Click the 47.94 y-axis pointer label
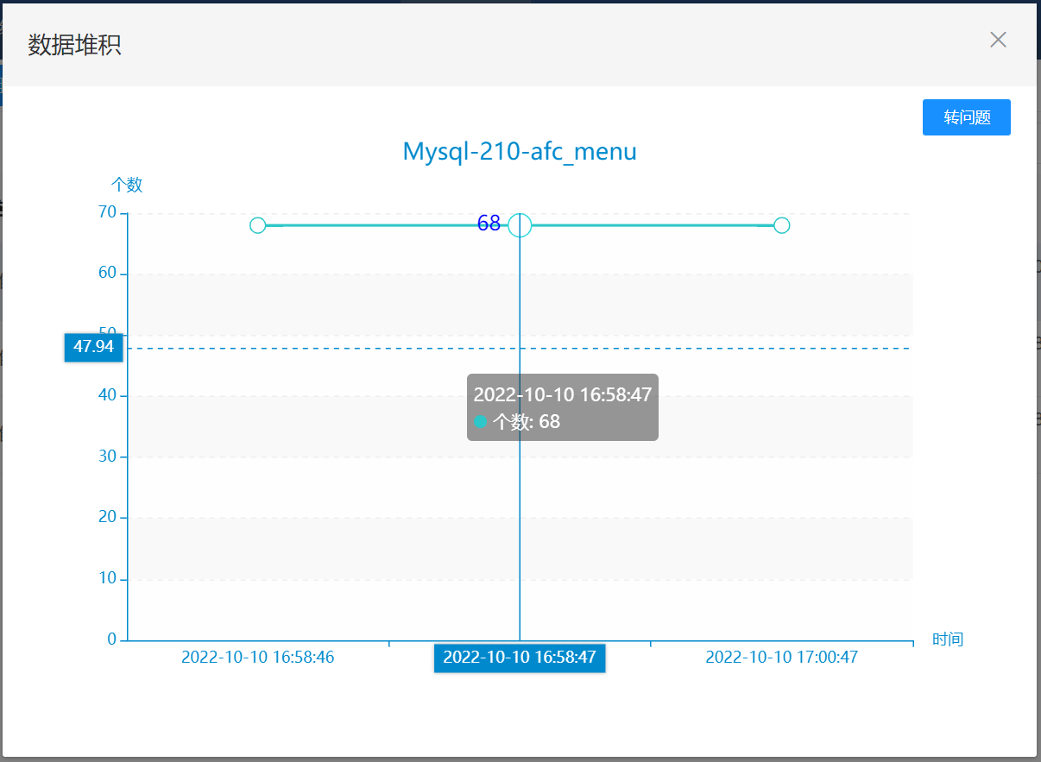 [x=93, y=347]
